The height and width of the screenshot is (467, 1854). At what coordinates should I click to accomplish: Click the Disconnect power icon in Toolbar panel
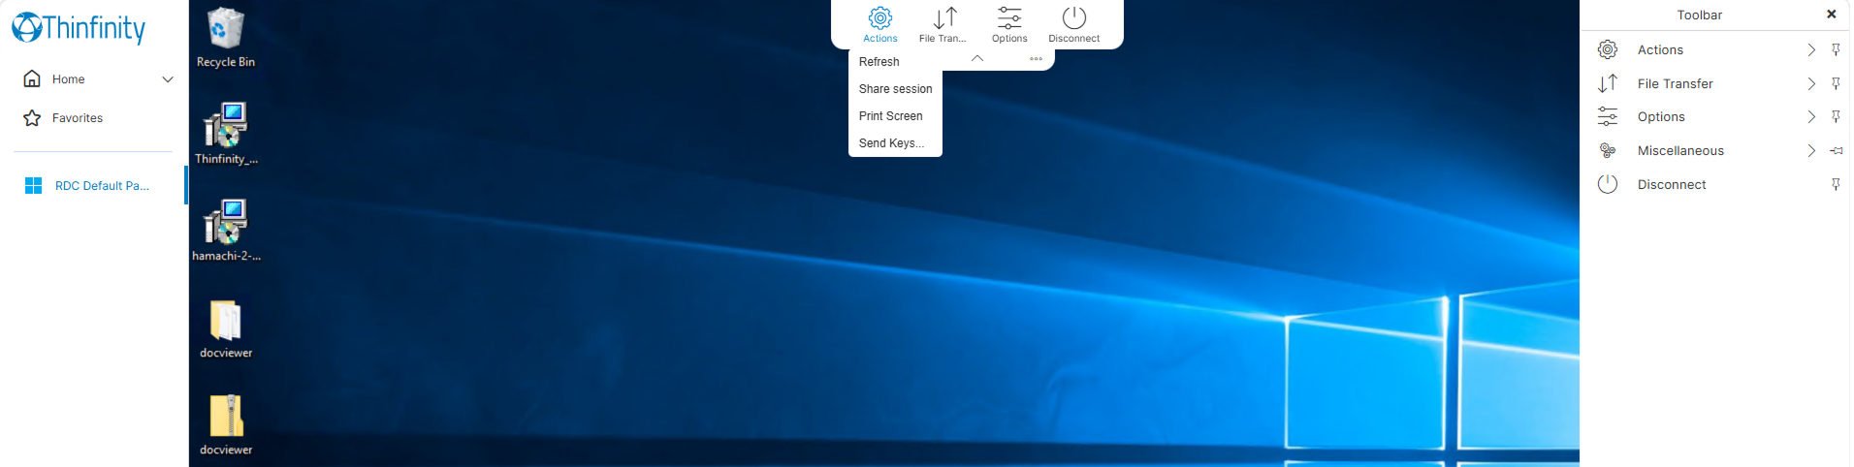click(1608, 184)
